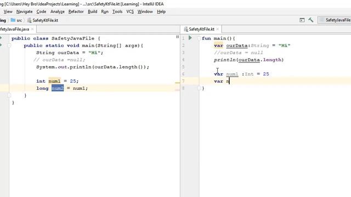Click the pause inspection icon atop Java editor
Viewport: 351px width, 197px height.
(178, 37)
